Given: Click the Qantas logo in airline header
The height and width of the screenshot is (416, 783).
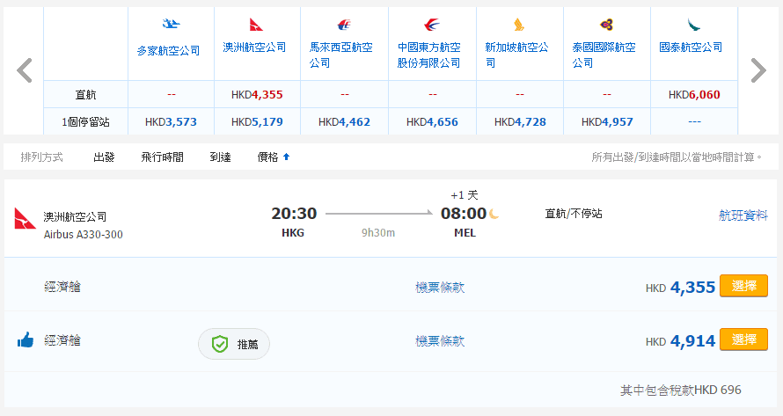Looking at the screenshot, I should coord(256,25).
